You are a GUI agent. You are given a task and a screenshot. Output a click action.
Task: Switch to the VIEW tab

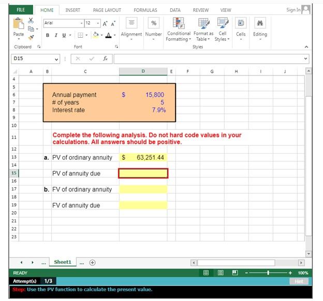pos(226,10)
